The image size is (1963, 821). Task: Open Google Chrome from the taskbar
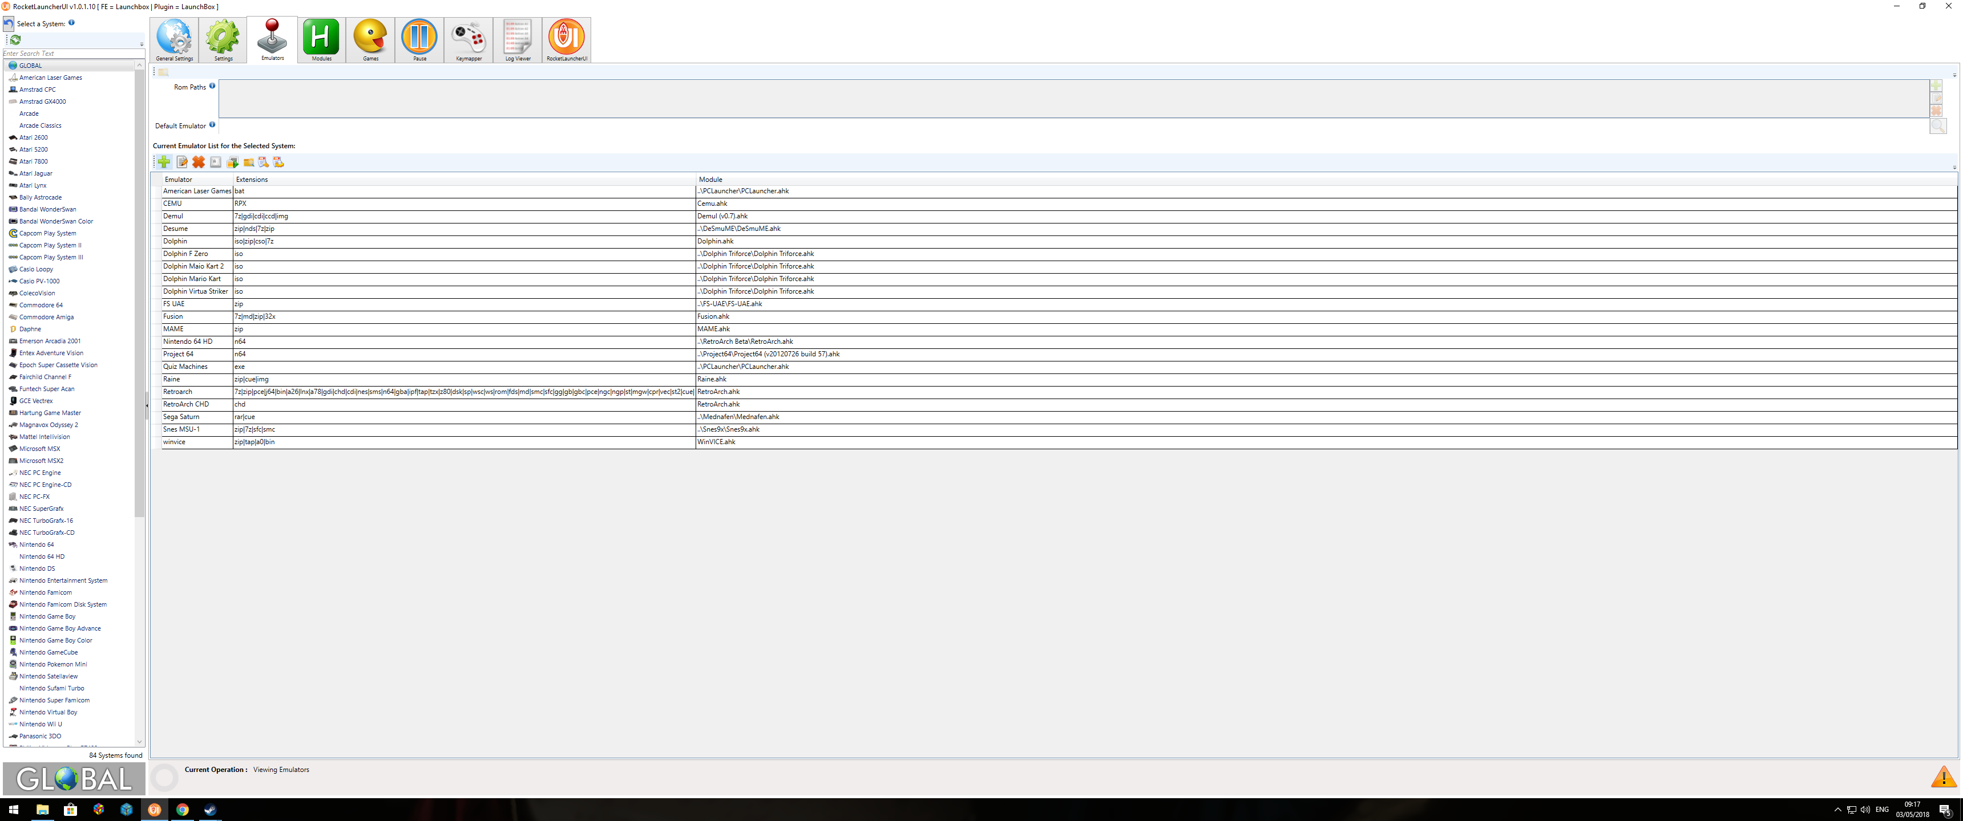182,810
